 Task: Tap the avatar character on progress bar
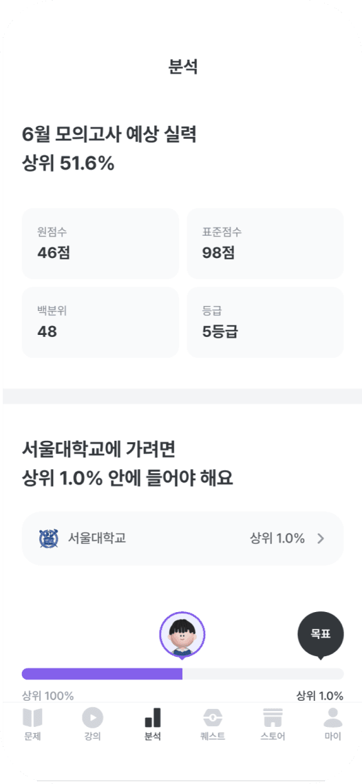click(182, 634)
